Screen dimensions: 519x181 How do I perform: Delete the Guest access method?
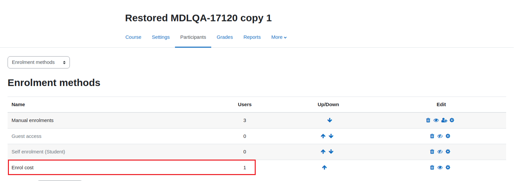pos(432,136)
